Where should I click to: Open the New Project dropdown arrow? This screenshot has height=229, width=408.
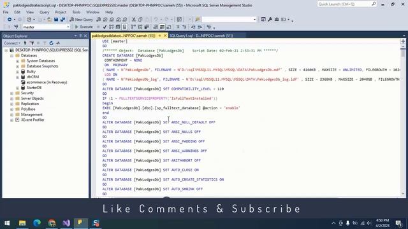click(34, 20)
